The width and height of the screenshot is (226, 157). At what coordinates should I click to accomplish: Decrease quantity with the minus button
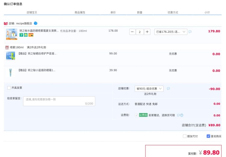(132, 32)
